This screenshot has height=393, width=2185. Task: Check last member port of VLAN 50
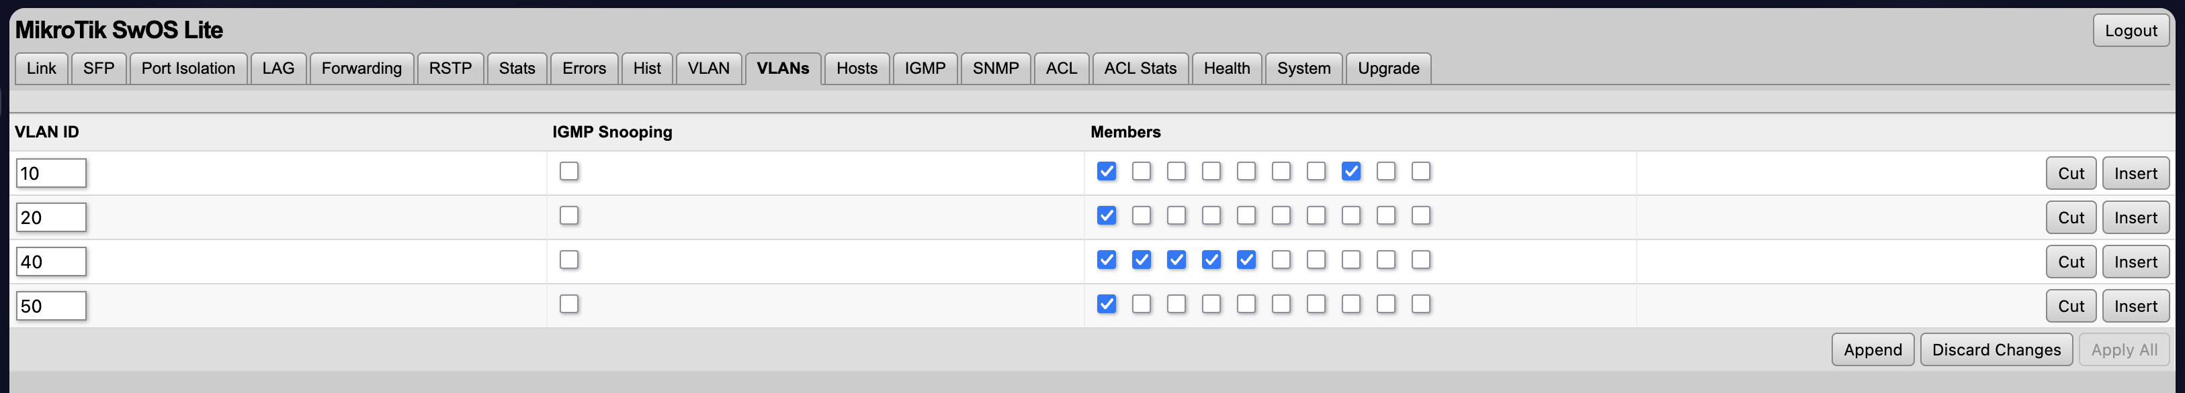click(x=1420, y=304)
